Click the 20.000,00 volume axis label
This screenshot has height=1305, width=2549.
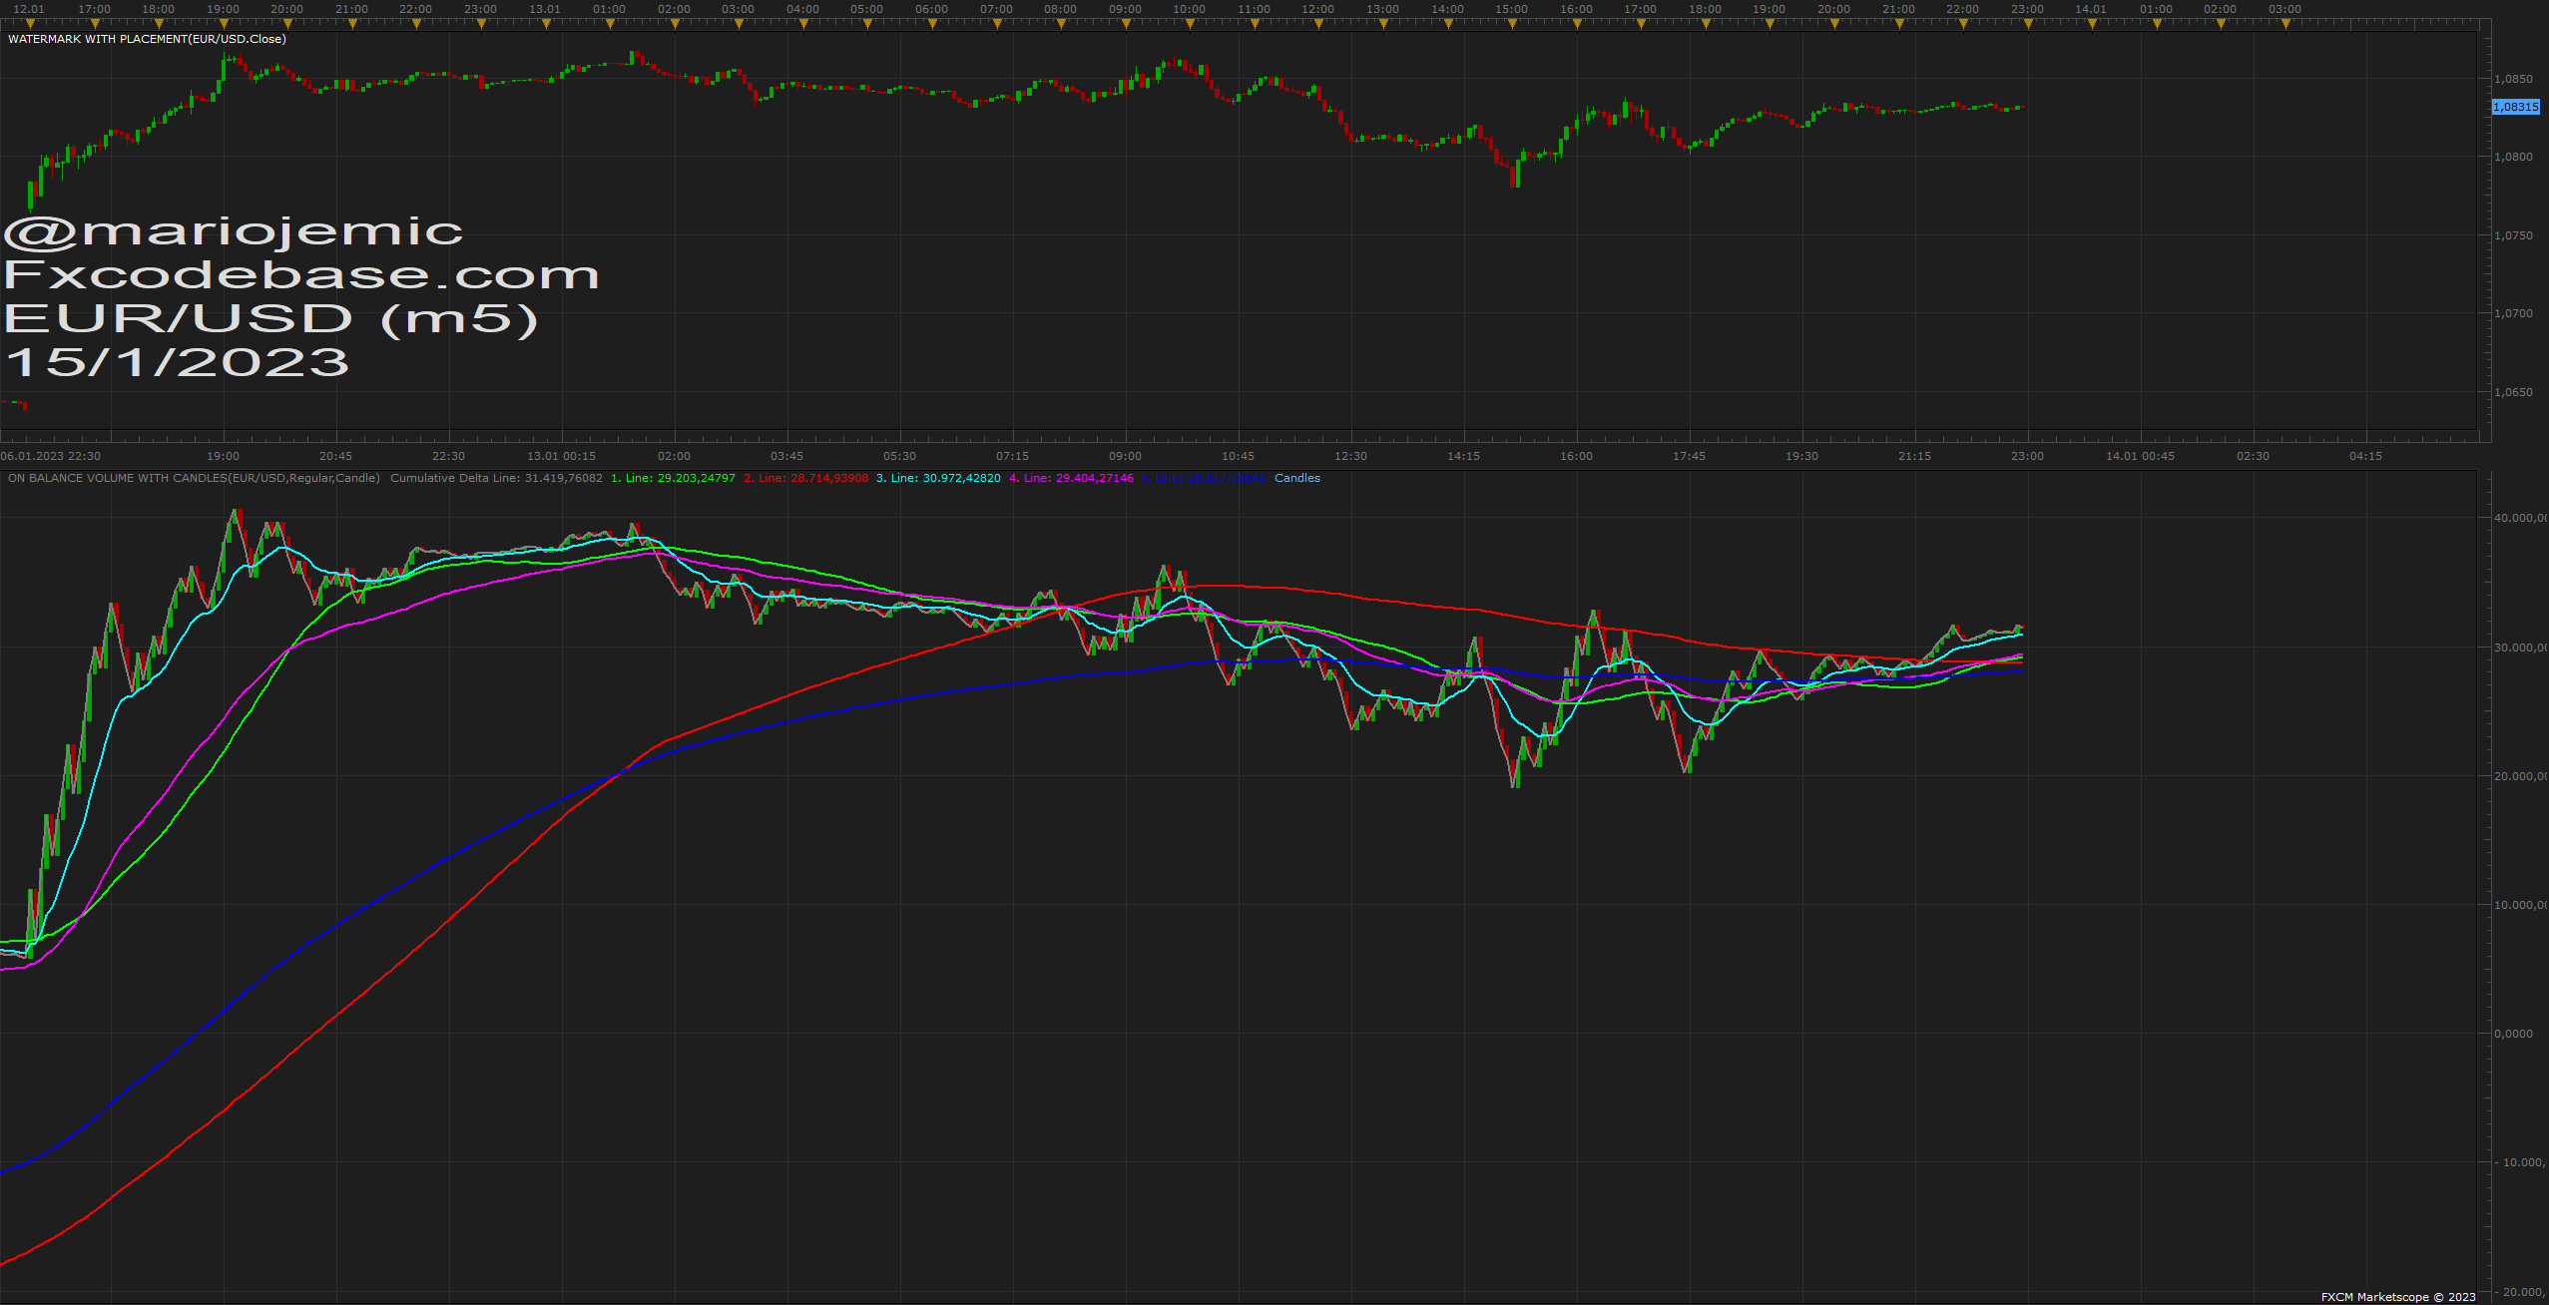(2520, 776)
